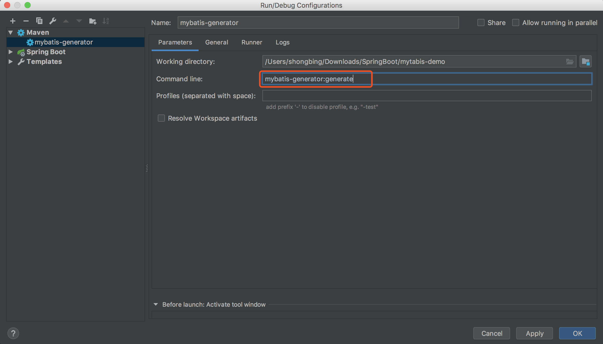Click the Cancel button
This screenshot has width=603, height=344.
(x=492, y=333)
